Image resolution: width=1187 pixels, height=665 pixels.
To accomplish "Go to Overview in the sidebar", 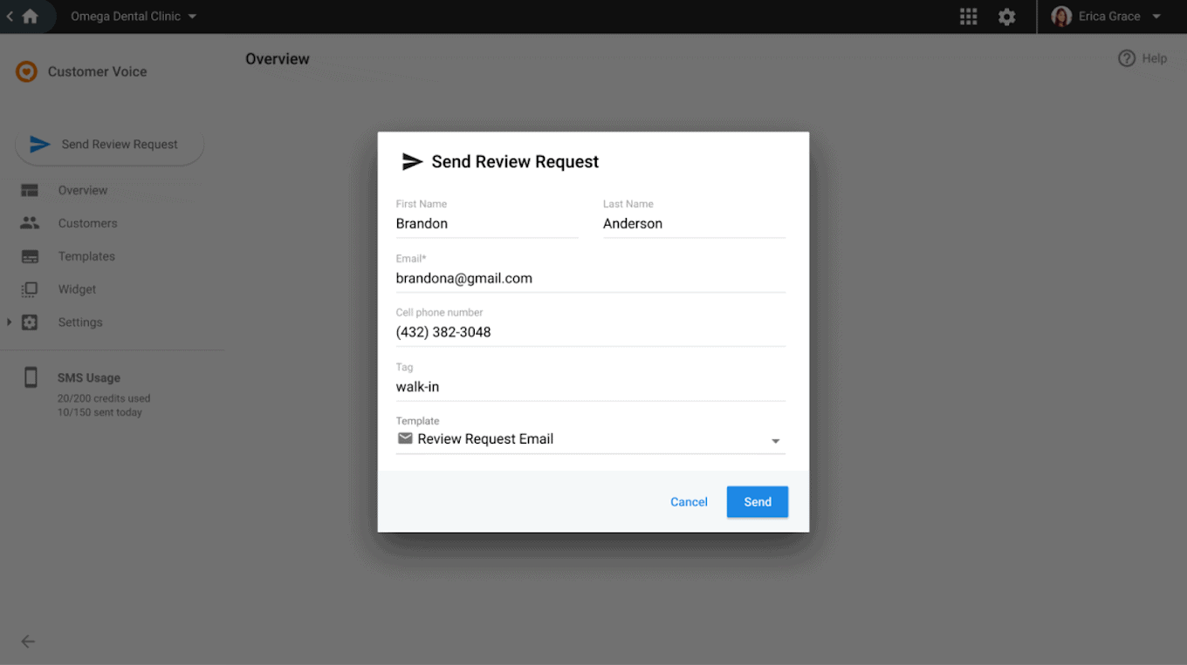I will 83,190.
